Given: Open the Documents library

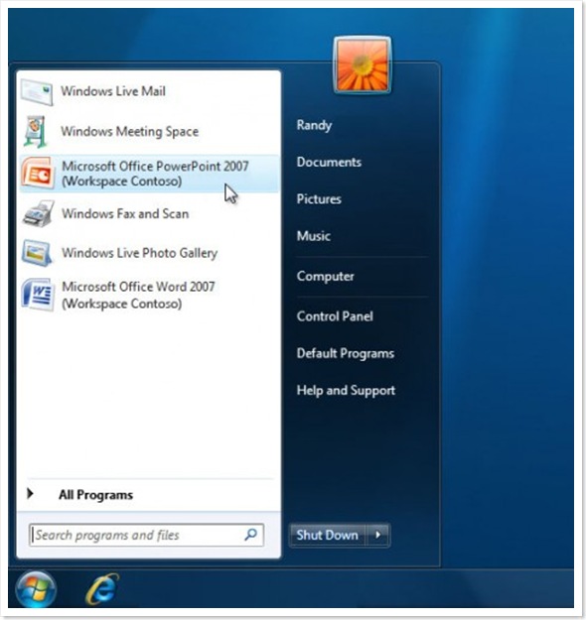Looking at the screenshot, I should click(329, 162).
